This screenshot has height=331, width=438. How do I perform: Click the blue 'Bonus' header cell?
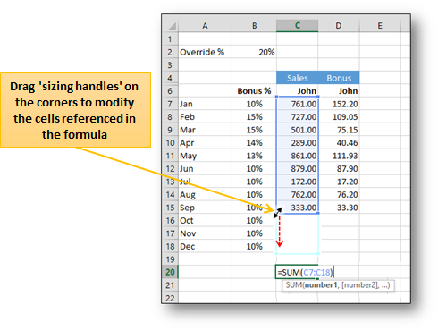click(339, 78)
